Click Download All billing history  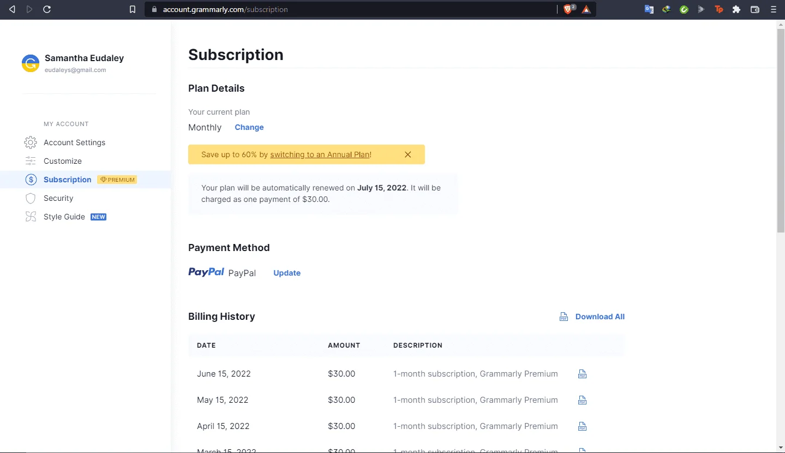(x=600, y=317)
